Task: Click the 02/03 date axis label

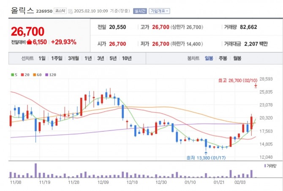Action: [240, 182]
